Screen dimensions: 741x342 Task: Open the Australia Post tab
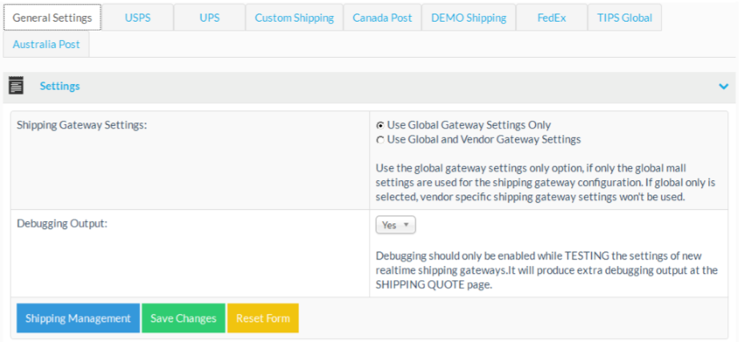(46, 45)
